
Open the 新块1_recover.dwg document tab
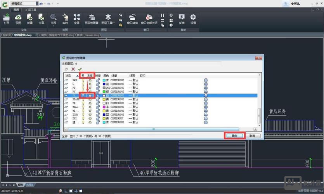pyautogui.click(x=88, y=35)
